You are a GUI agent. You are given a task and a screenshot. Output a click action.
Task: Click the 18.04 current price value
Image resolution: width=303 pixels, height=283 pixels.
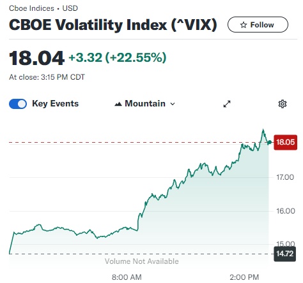pyautogui.click(x=36, y=58)
